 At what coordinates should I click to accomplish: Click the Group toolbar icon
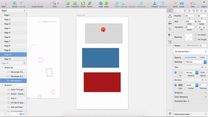15,3
